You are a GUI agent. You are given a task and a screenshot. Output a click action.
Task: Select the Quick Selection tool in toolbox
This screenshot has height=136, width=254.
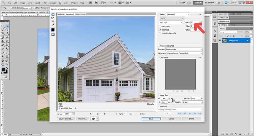point(7,30)
